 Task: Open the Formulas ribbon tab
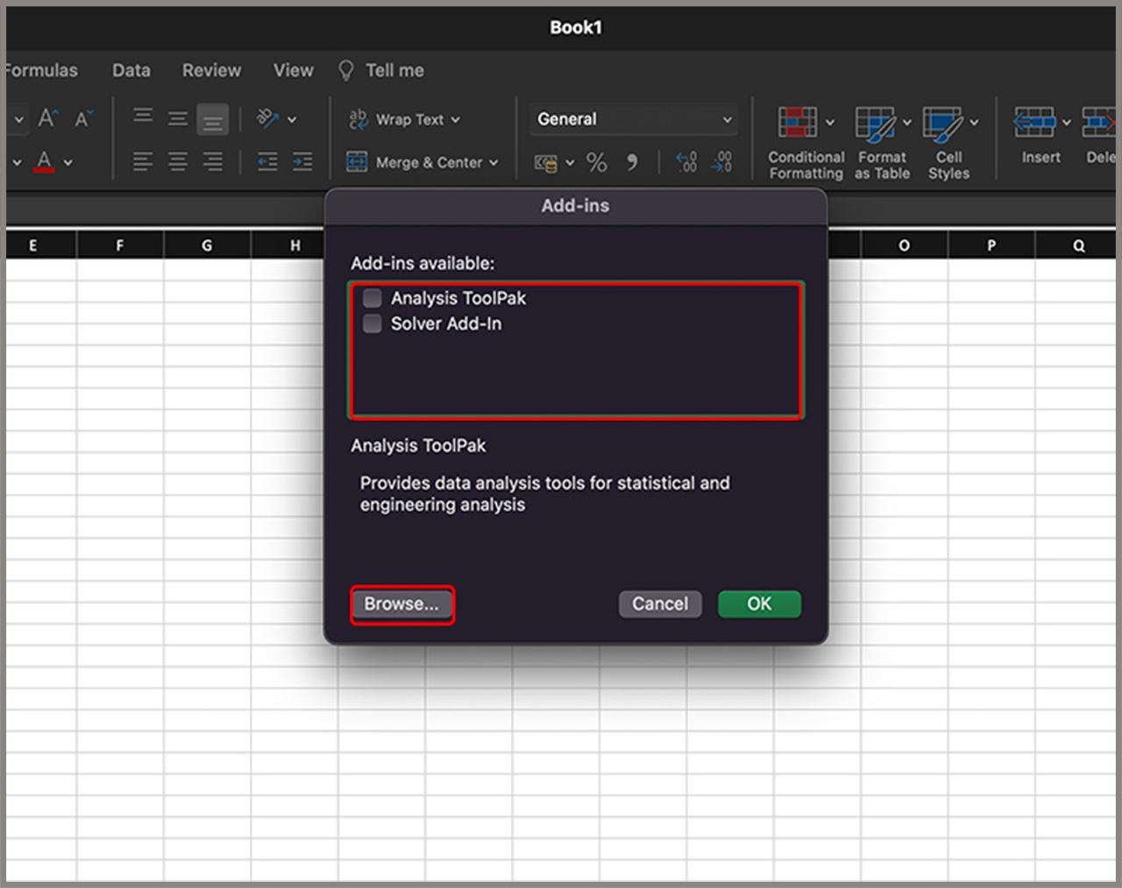coord(40,70)
